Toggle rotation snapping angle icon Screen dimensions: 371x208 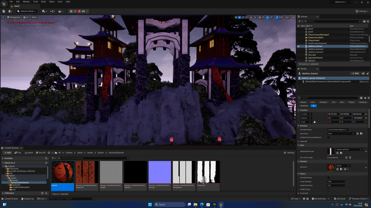(268, 17)
